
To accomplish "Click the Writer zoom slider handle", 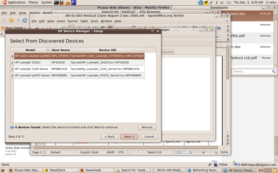I will click(x=203, y=152).
